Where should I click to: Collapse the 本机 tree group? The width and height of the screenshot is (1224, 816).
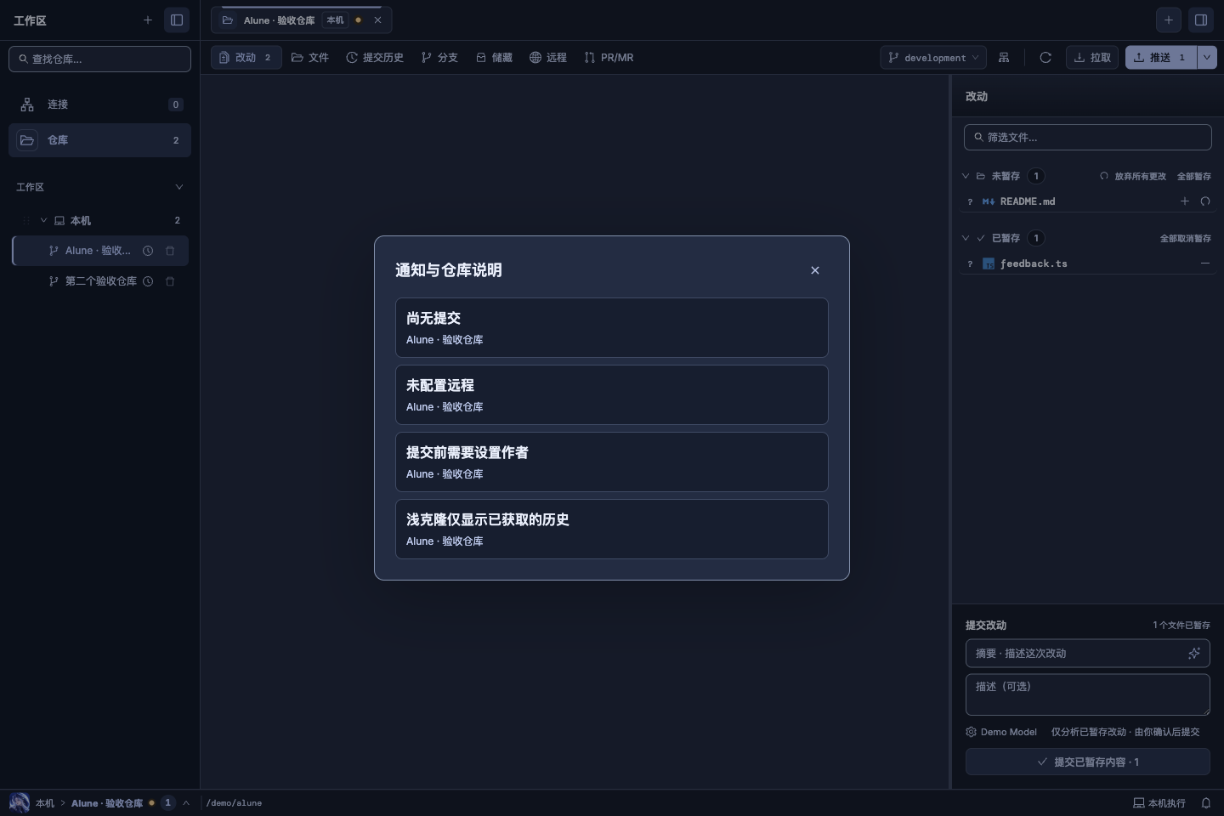pyautogui.click(x=43, y=220)
